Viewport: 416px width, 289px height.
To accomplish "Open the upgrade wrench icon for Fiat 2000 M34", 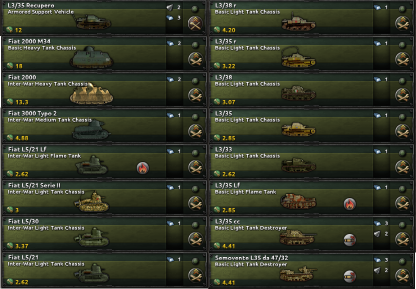I will [x=195, y=59].
